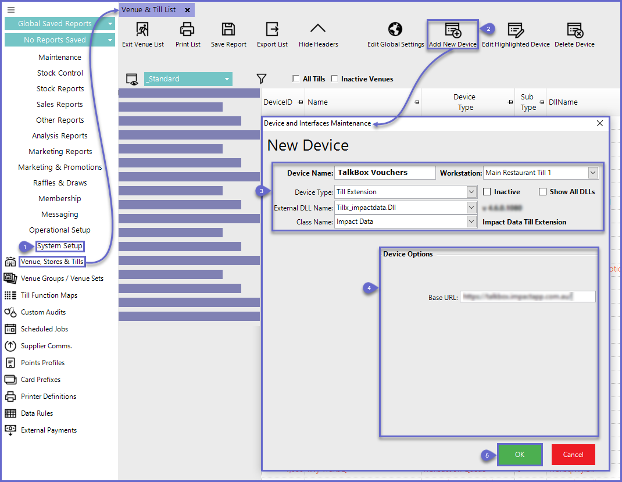Open the Stock Control menu
This screenshot has width=622, height=482.
(x=60, y=73)
